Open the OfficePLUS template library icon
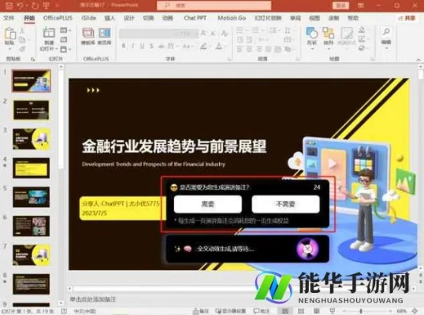Screen dimensions: 424x315 (x=88, y=33)
